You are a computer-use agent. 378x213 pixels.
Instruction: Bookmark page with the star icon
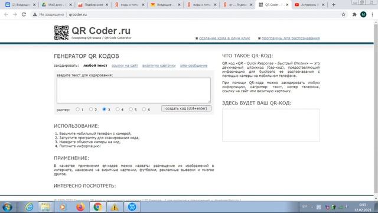pyautogui.click(x=343, y=14)
